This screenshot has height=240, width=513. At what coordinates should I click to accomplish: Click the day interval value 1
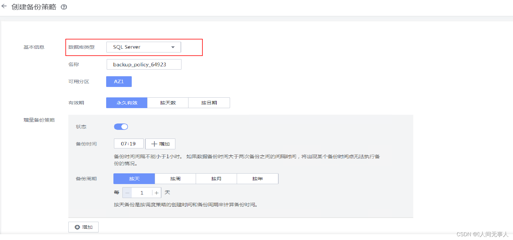[x=142, y=193]
